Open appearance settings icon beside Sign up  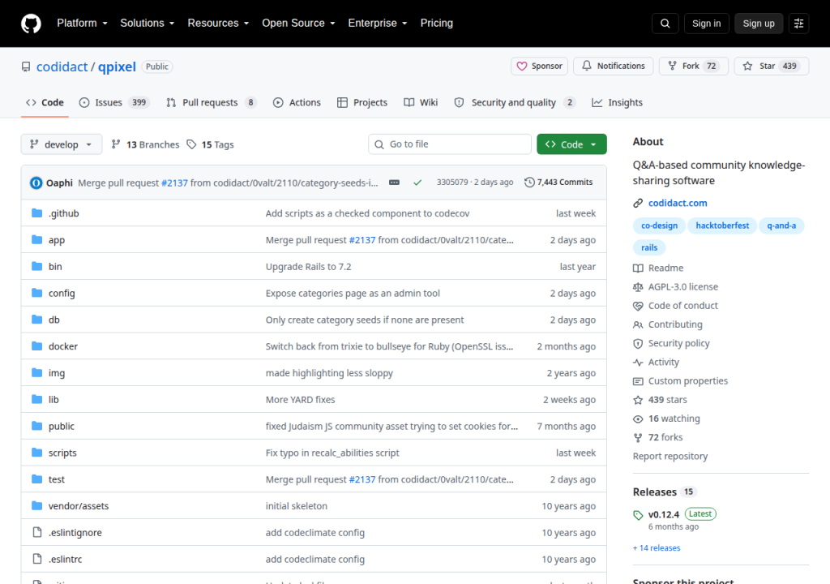tap(798, 24)
